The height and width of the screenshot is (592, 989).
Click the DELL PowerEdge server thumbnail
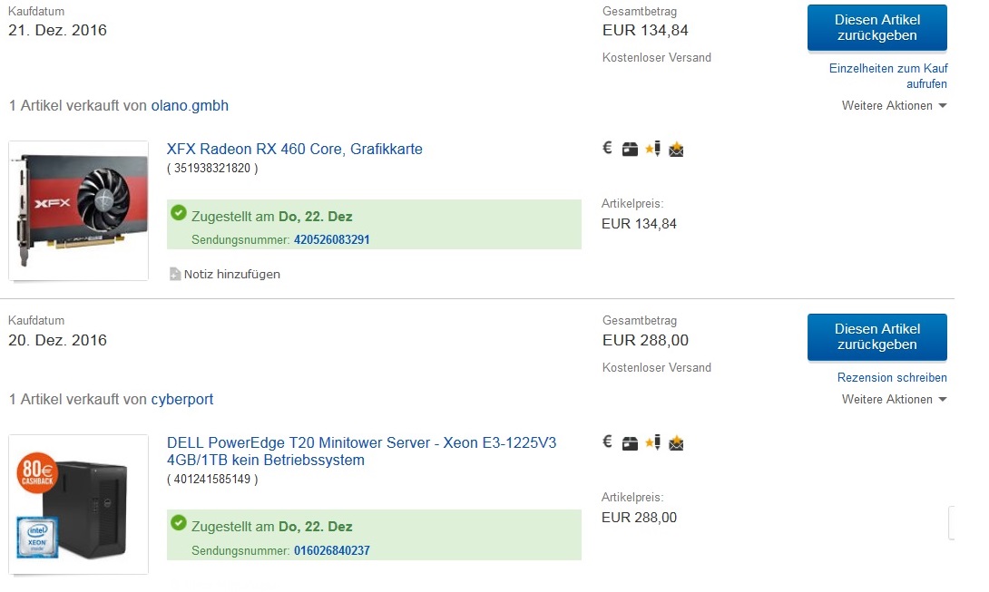pos(79,504)
